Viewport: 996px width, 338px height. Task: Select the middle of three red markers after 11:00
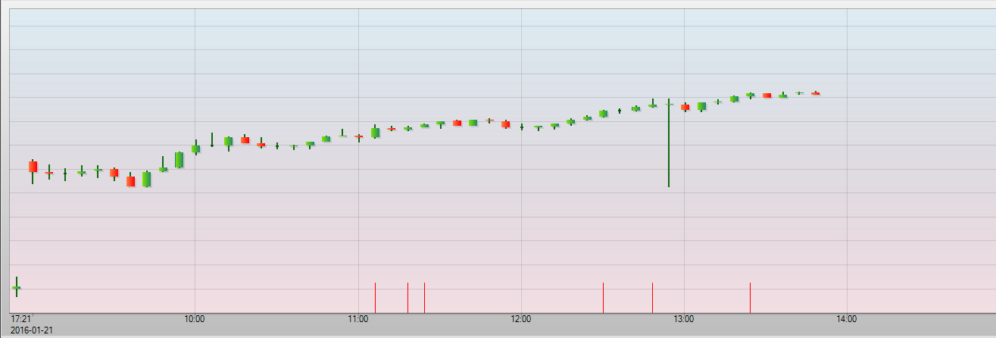[407, 297]
